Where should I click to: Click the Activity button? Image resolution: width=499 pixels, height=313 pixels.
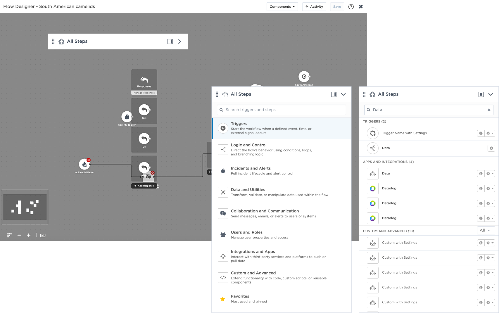(x=314, y=7)
